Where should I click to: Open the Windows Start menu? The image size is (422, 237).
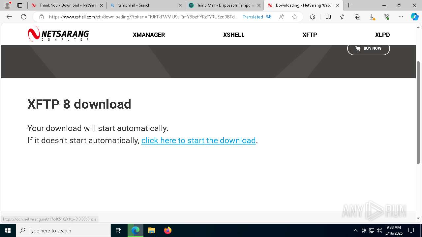coord(8,230)
